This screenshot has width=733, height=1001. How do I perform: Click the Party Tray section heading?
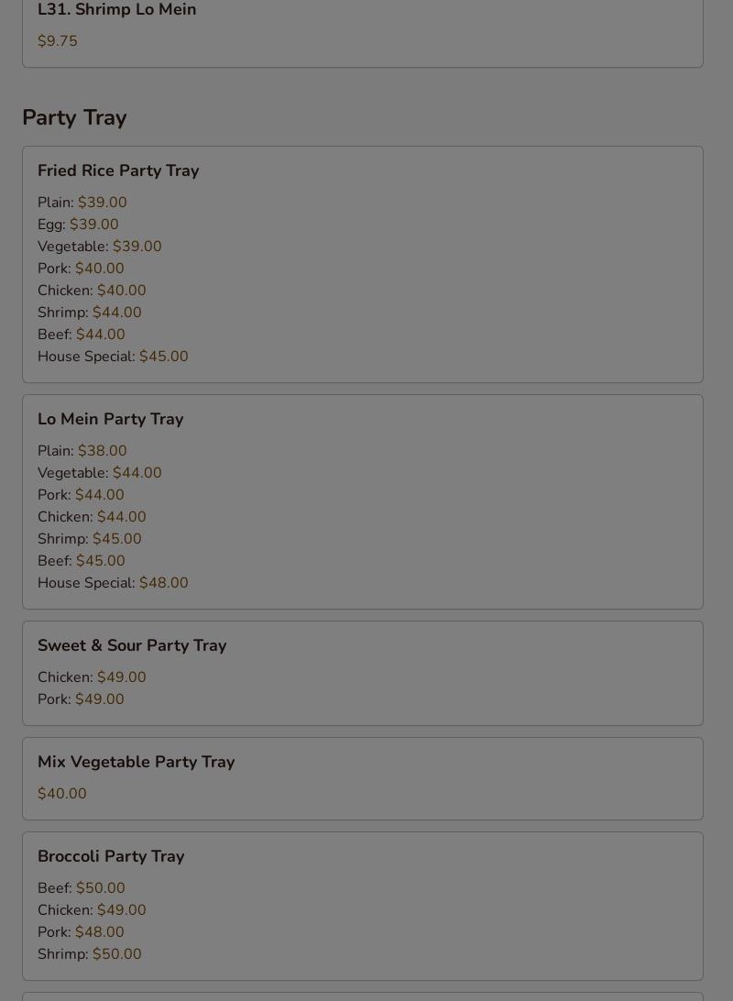74,117
